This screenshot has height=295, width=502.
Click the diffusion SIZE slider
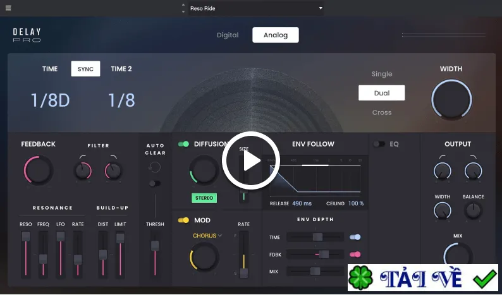(243, 179)
